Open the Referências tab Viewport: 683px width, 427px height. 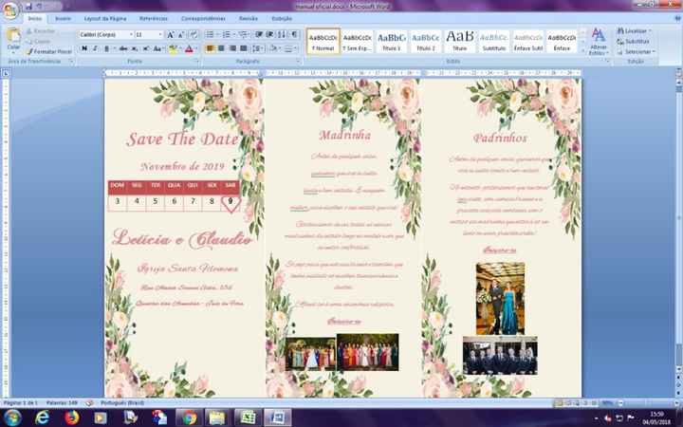click(x=154, y=18)
